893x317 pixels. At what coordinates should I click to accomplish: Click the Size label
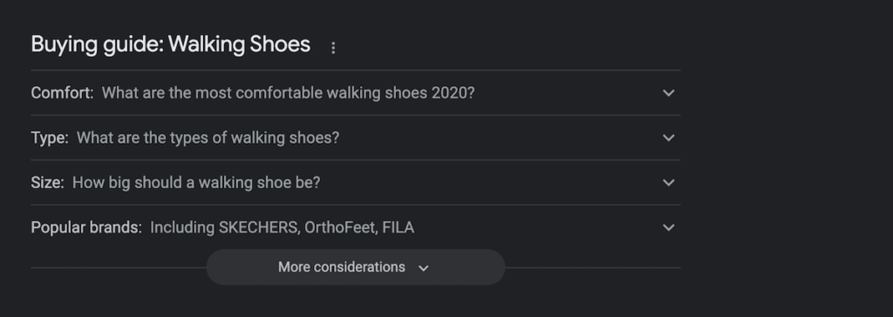pyautogui.click(x=47, y=183)
